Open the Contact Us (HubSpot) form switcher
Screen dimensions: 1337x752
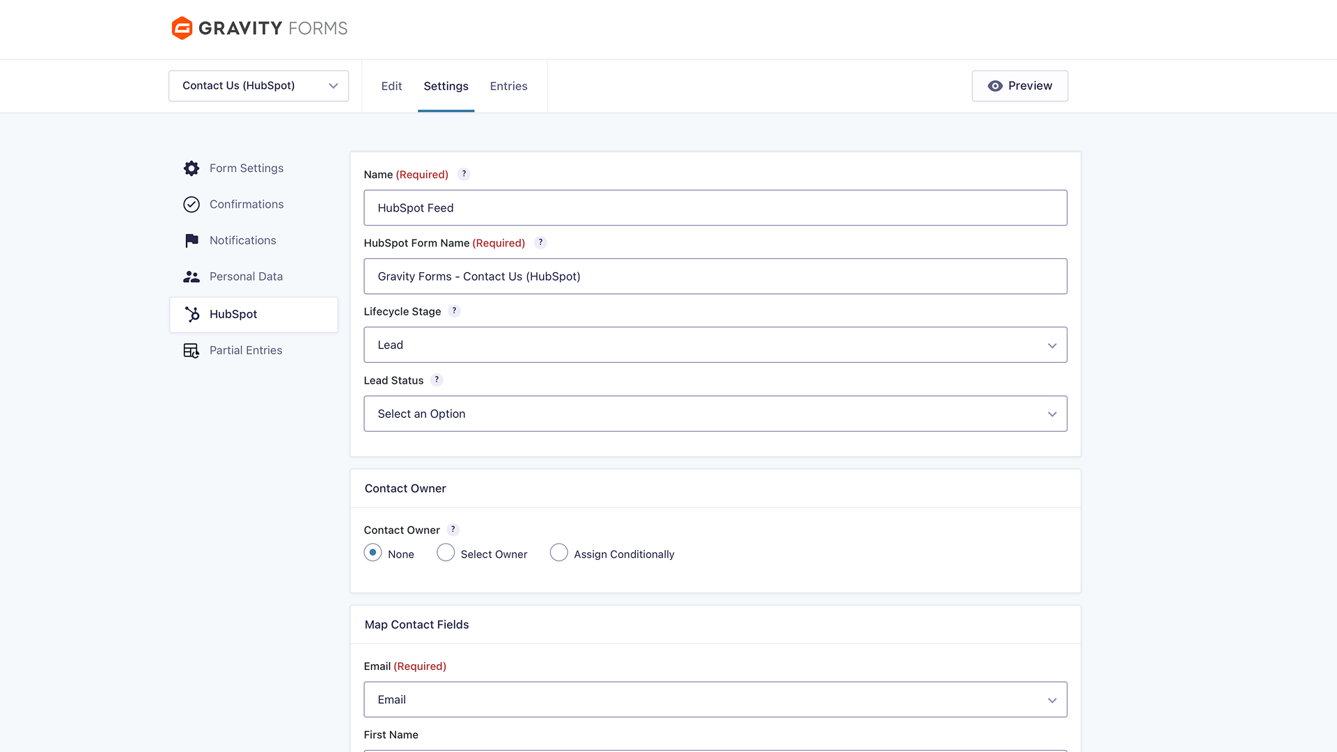tap(258, 86)
